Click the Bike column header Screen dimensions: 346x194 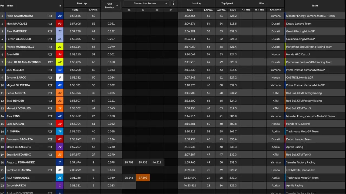coord(262,4)
